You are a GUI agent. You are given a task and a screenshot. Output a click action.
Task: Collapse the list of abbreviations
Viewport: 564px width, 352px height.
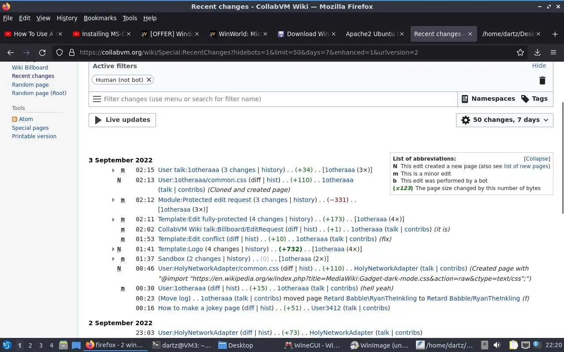click(537, 159)
